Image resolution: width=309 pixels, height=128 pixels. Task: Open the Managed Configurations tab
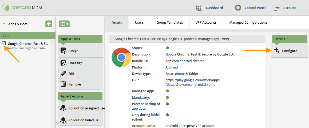pos(248,22)
